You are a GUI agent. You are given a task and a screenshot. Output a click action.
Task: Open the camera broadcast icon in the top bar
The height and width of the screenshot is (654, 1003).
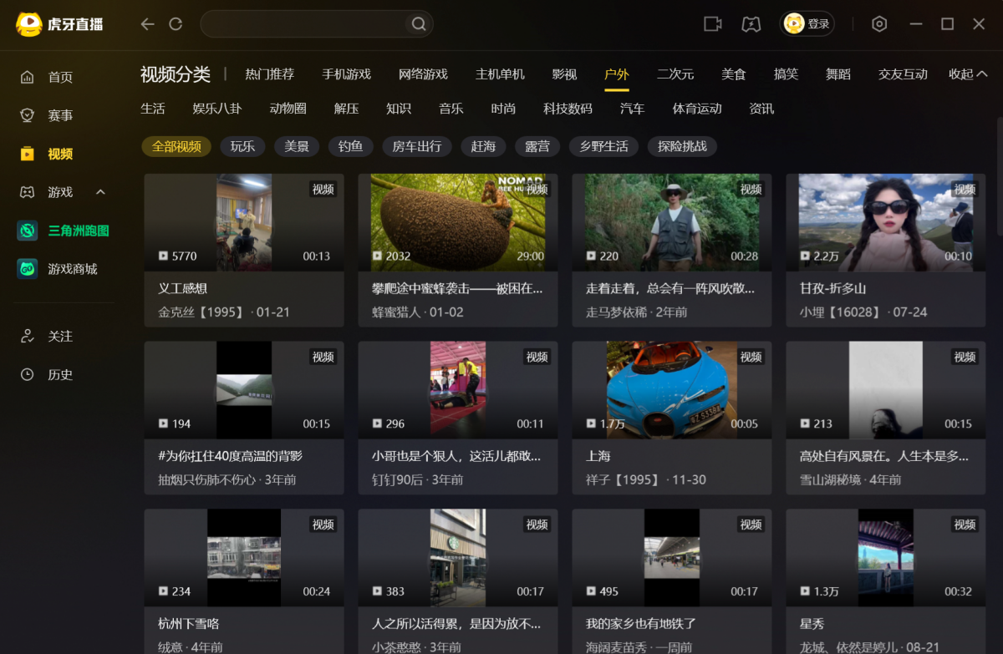click(x=712, y=24)
